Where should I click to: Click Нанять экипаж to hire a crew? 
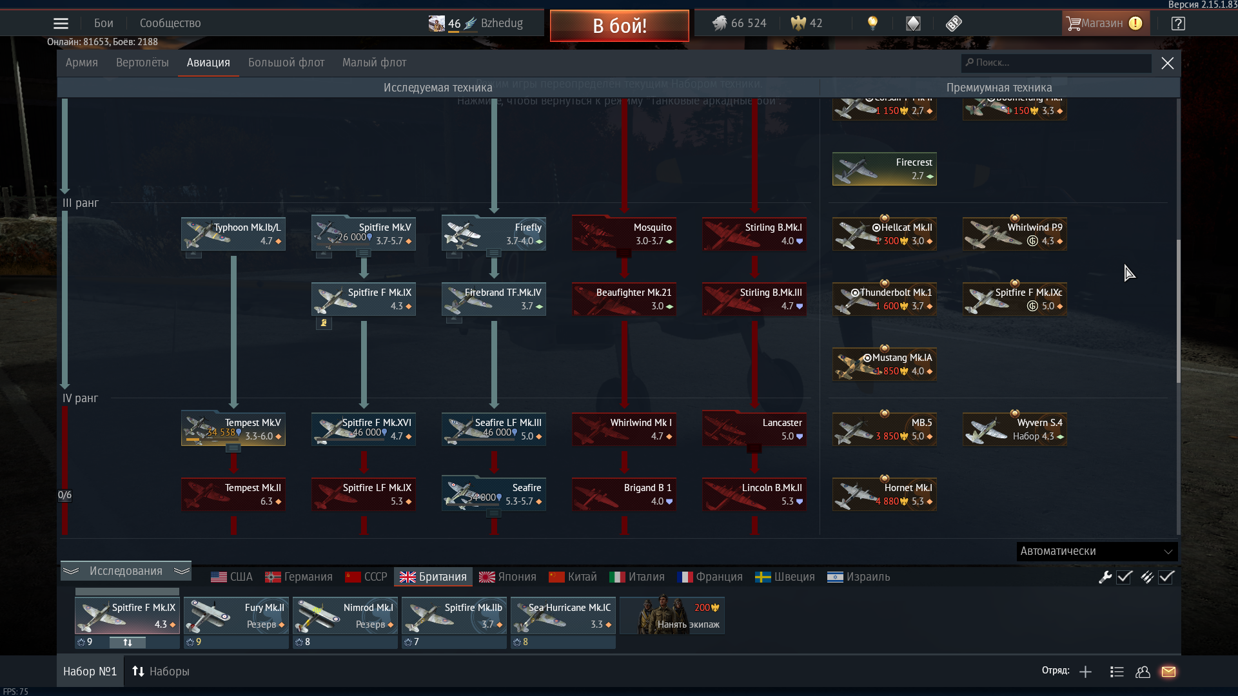coord(673,616)
